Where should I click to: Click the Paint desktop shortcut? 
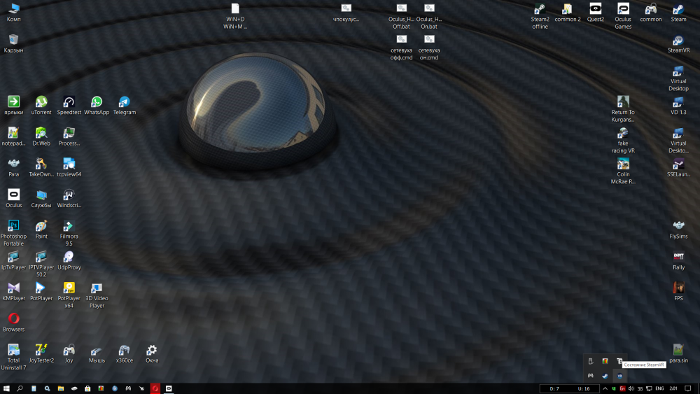pyautogui.click(x=41, y=230)
